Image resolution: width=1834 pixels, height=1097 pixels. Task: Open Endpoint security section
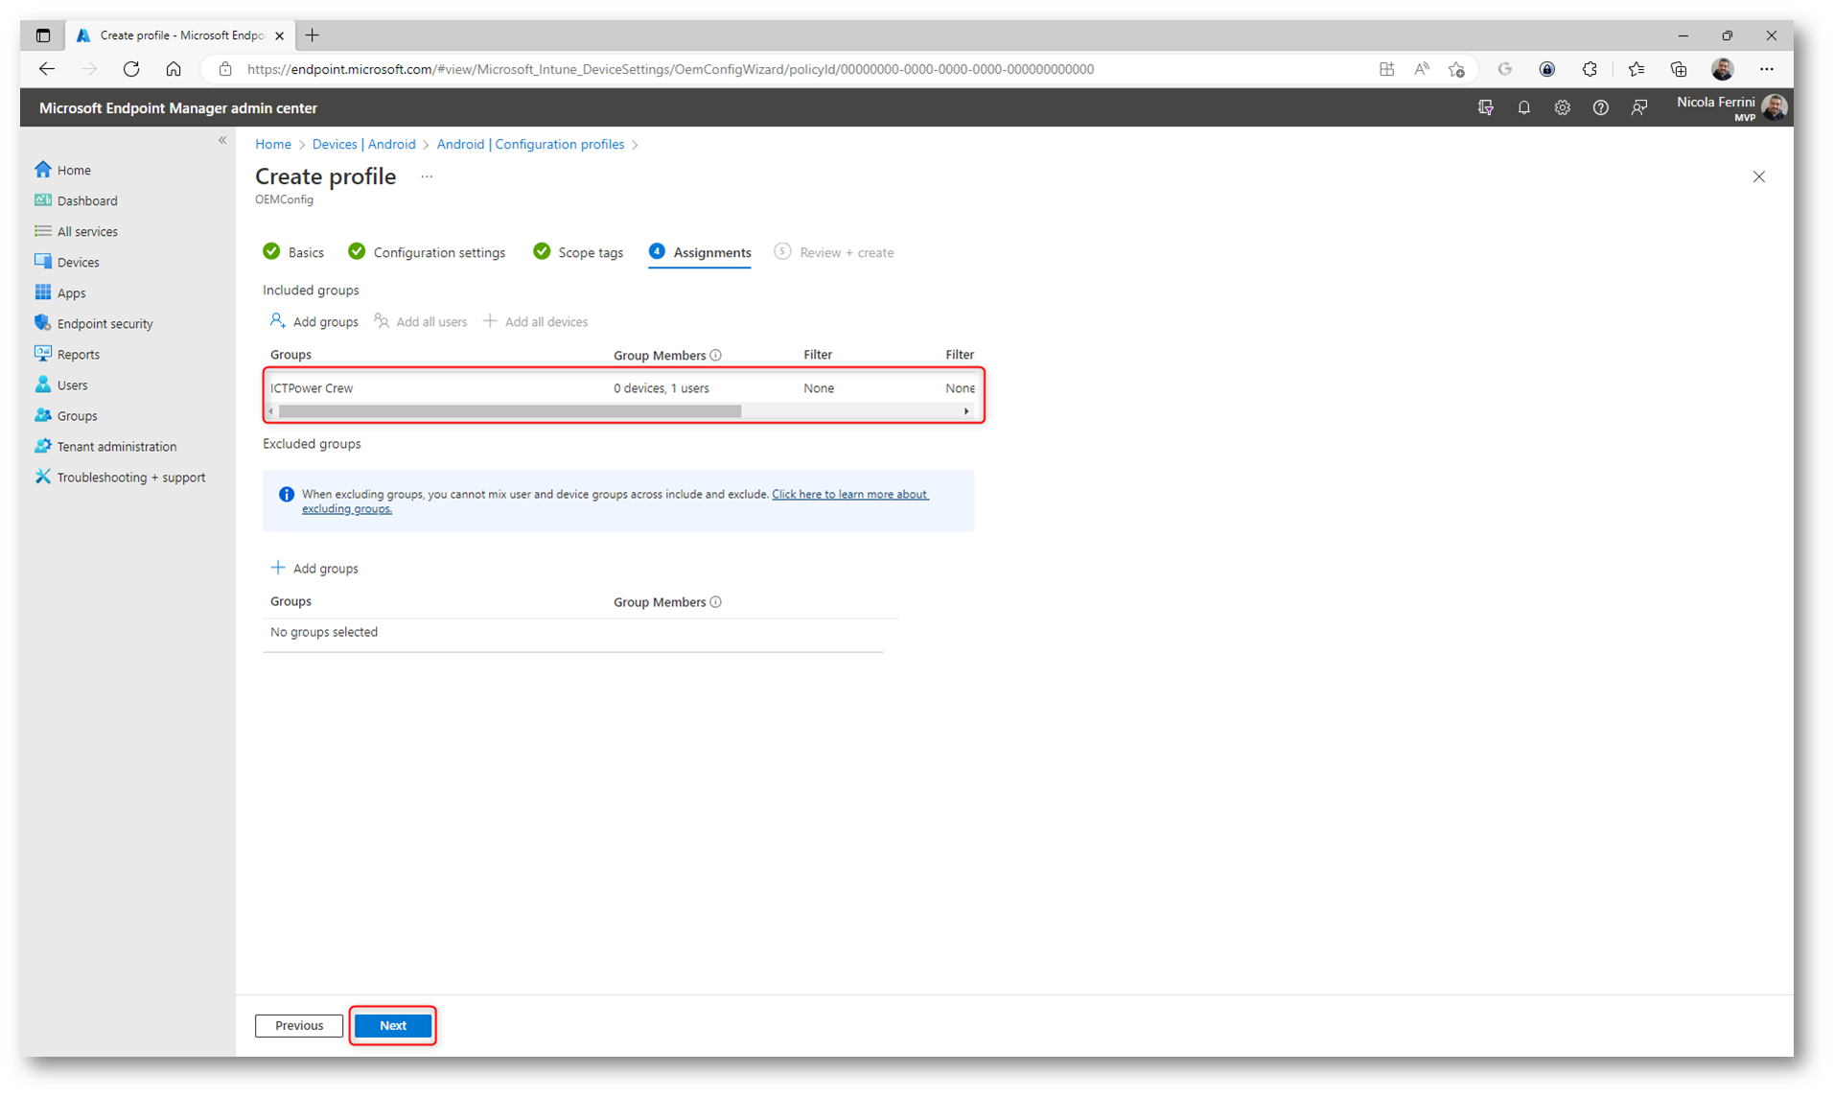coord(94,323)
